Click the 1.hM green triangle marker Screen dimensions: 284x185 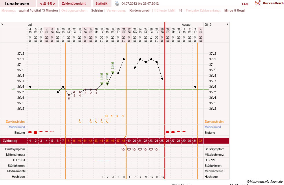102,84
